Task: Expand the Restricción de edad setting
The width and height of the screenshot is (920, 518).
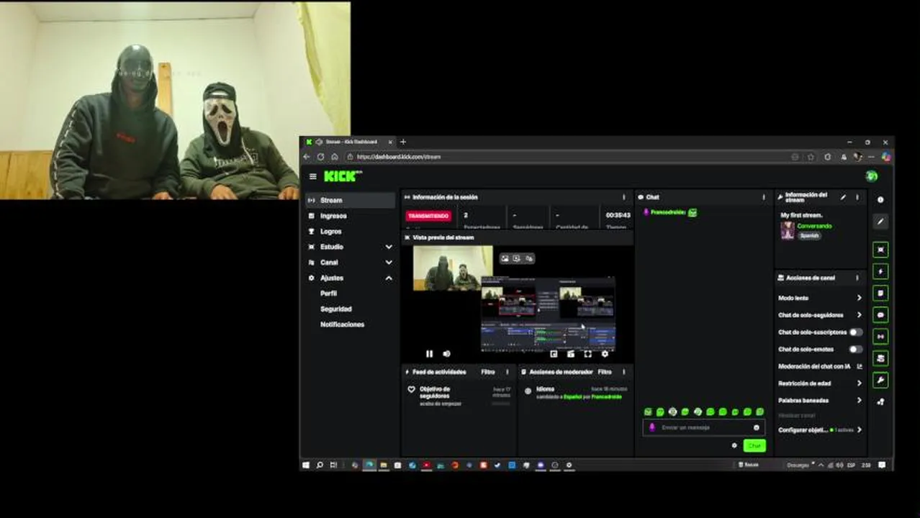Action: click(x=820, y=383)
